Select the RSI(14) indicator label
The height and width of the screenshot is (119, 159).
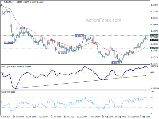tap(4, 92)
